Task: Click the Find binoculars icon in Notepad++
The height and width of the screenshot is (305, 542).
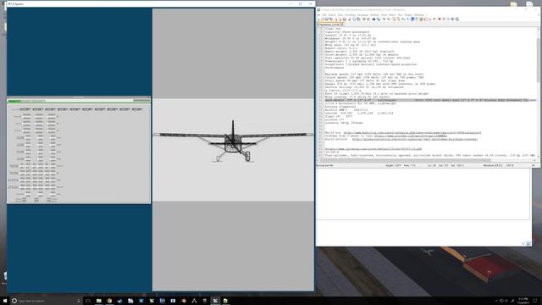Action: point(373,19)
